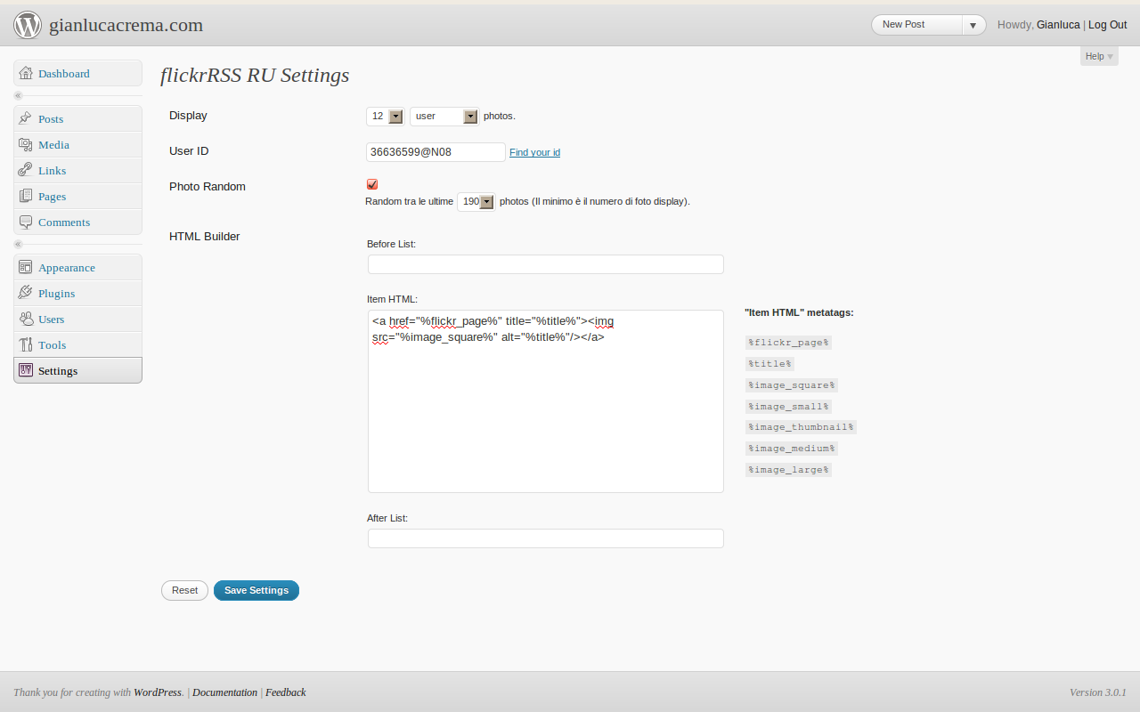Open the Tools menu
The image size is (1140, 712).
pos(77,344)
